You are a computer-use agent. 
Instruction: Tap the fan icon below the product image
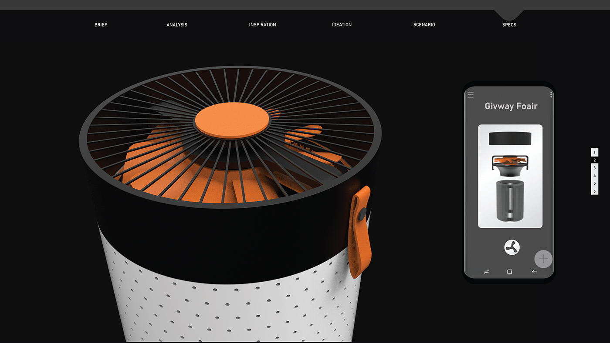pos(512,247)
